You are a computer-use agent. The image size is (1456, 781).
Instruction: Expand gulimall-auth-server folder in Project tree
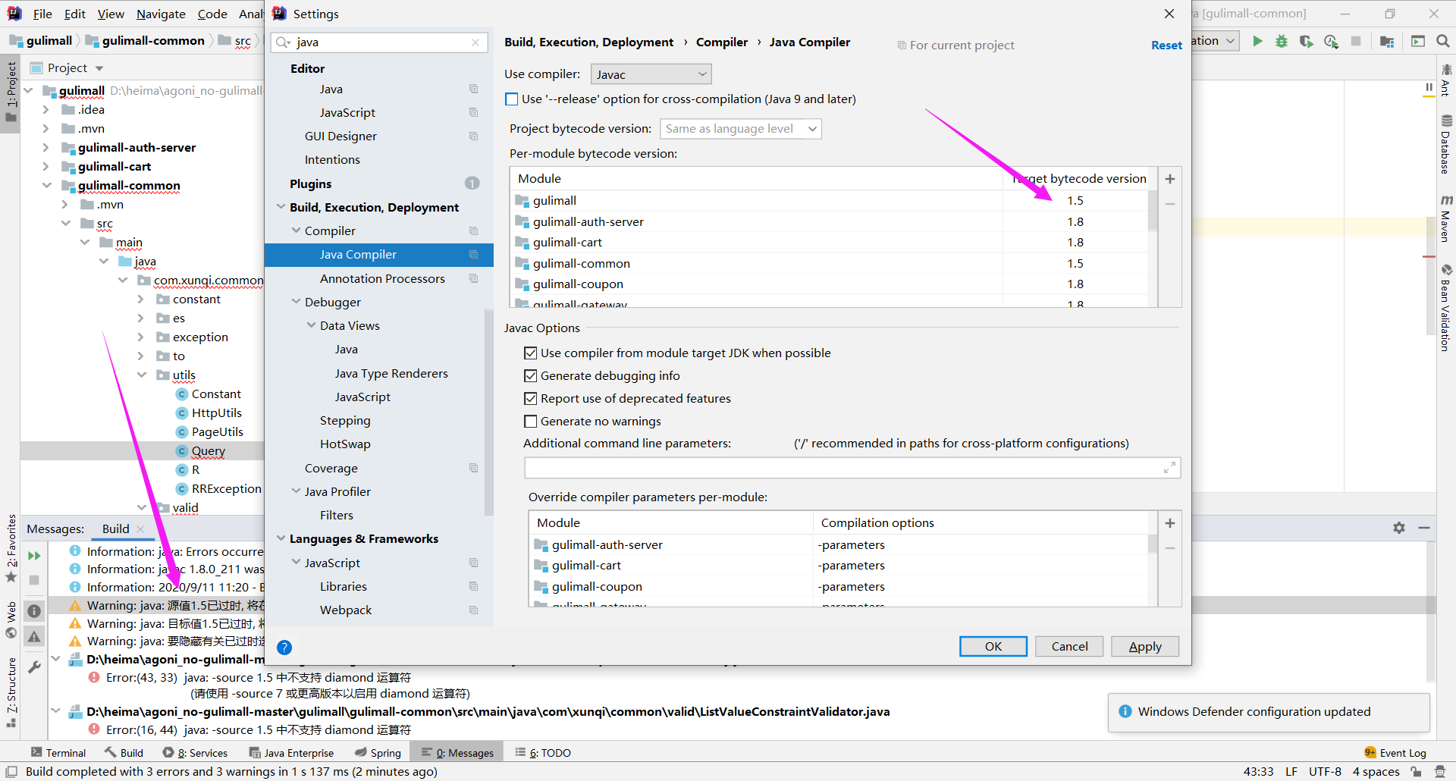pyautogui.click(x=45, y=148)
